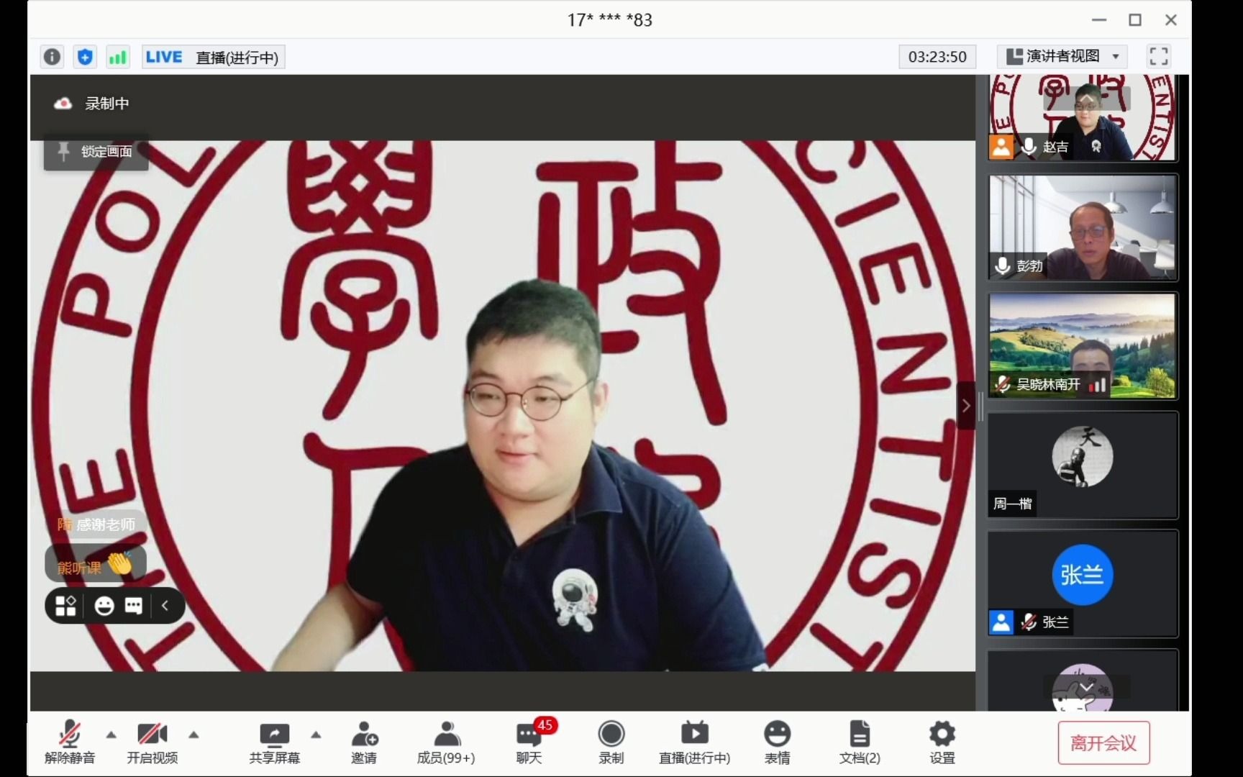Click the apps grid icon in overlay toolbar
This screenshot has height=777, width=1243.
point(65,606)
